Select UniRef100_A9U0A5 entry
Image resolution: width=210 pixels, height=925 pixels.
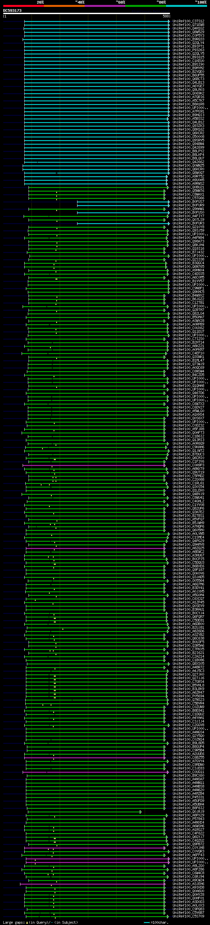188,180
